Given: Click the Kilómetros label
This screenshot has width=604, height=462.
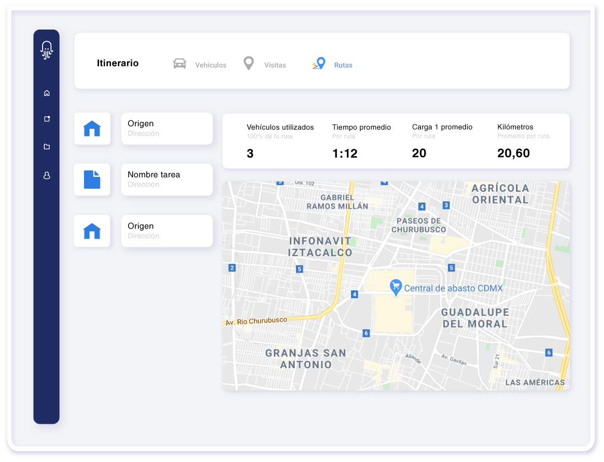Looking at the screenshot, I should (515, 127).
